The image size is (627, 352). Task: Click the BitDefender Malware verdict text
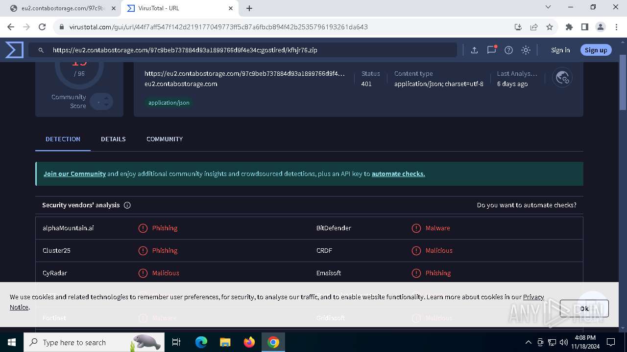tap(437, 228)
